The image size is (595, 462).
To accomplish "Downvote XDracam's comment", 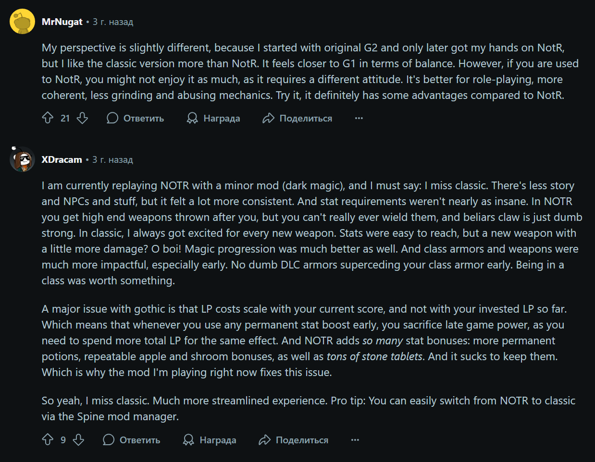I will click(78, 440).
